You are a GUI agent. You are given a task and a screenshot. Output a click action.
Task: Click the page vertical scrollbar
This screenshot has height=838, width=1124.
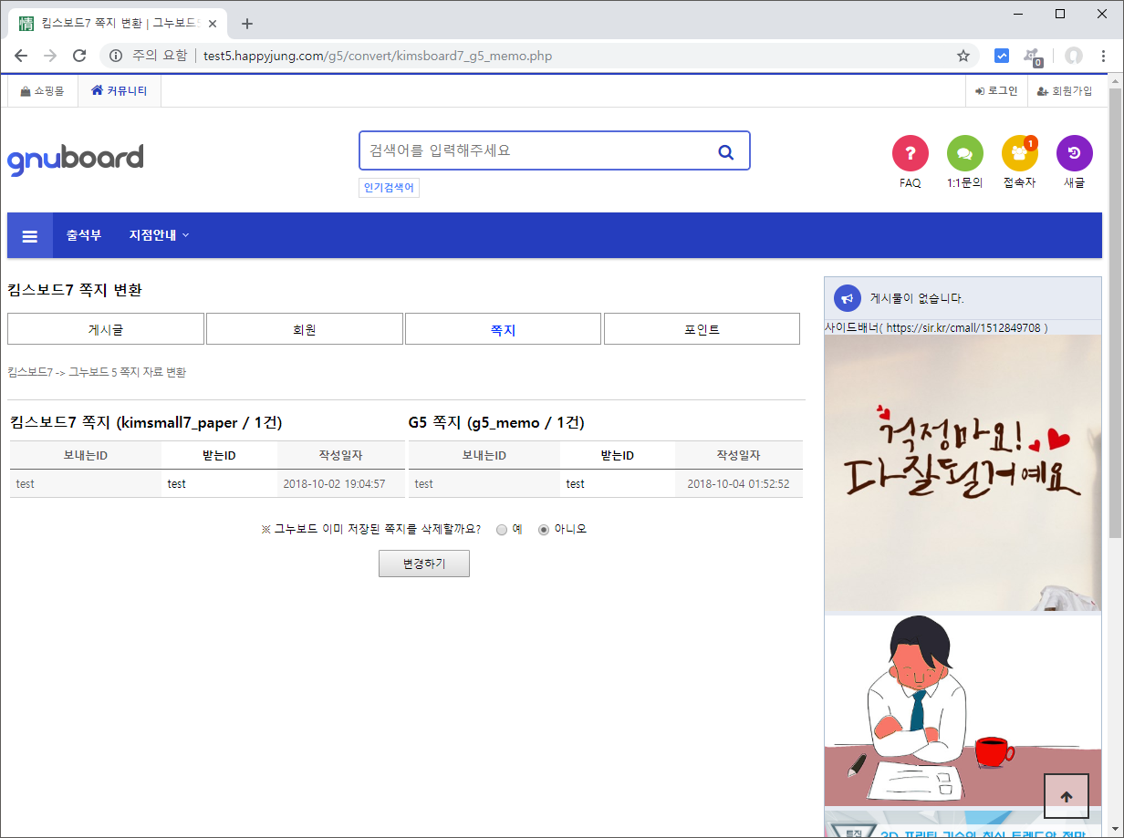[x=1115, y=310]
